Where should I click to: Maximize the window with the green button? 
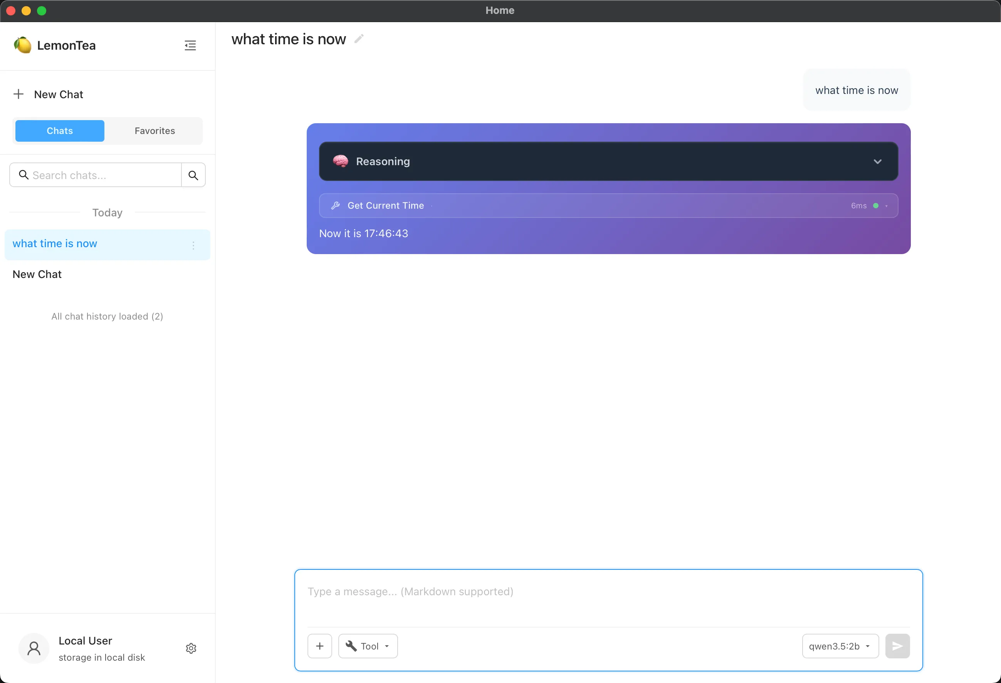point(42,11)
